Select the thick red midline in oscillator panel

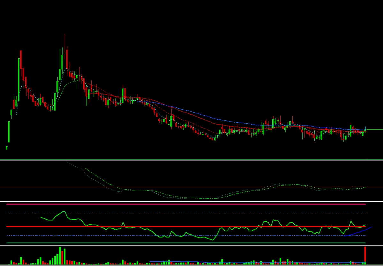(x=186, y=226)
